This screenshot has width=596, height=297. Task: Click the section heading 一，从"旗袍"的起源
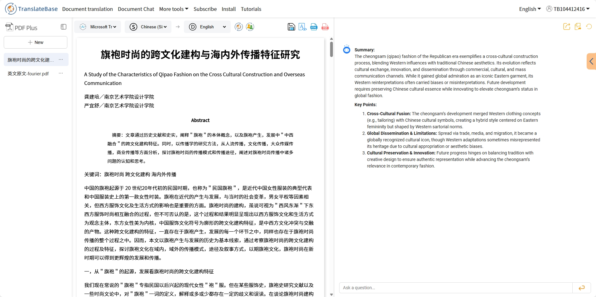(x=149, y=271)
